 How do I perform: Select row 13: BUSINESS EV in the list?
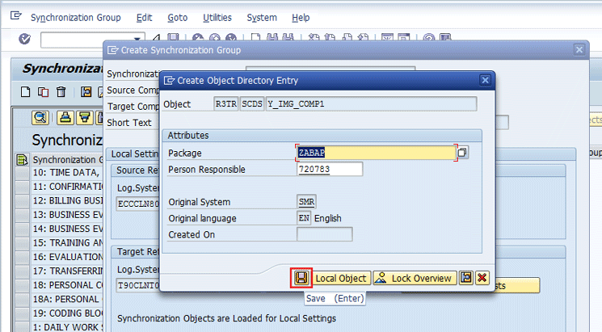coord(68,215)
